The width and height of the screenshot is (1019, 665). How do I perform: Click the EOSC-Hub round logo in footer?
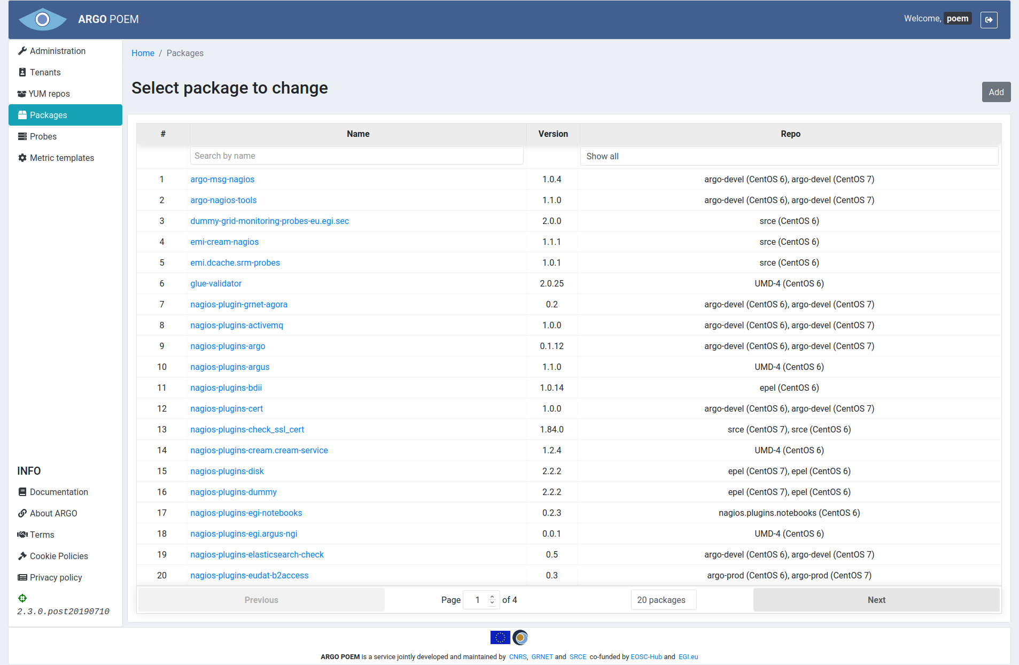[520, 637]
